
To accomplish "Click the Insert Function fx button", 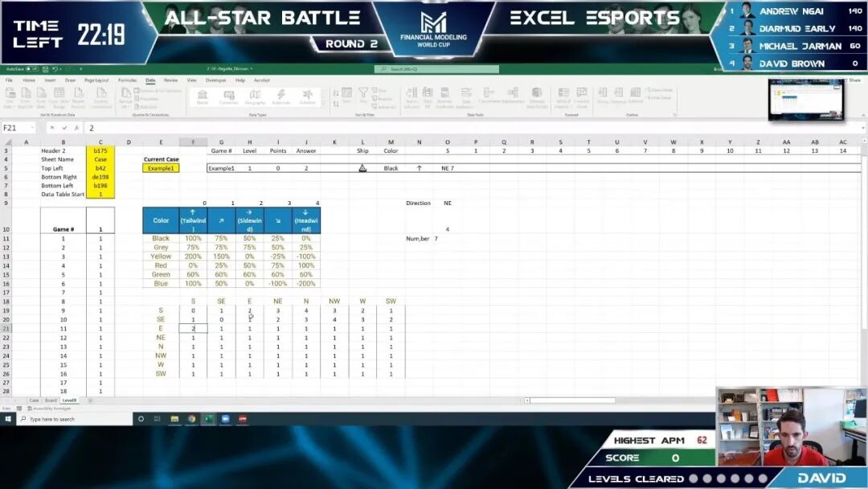I will point(76,128).
